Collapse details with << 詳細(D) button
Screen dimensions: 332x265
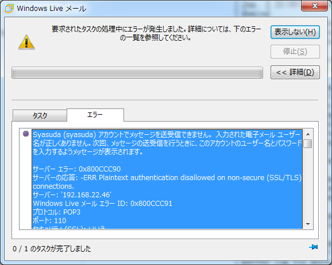click(x=295, y=72)
